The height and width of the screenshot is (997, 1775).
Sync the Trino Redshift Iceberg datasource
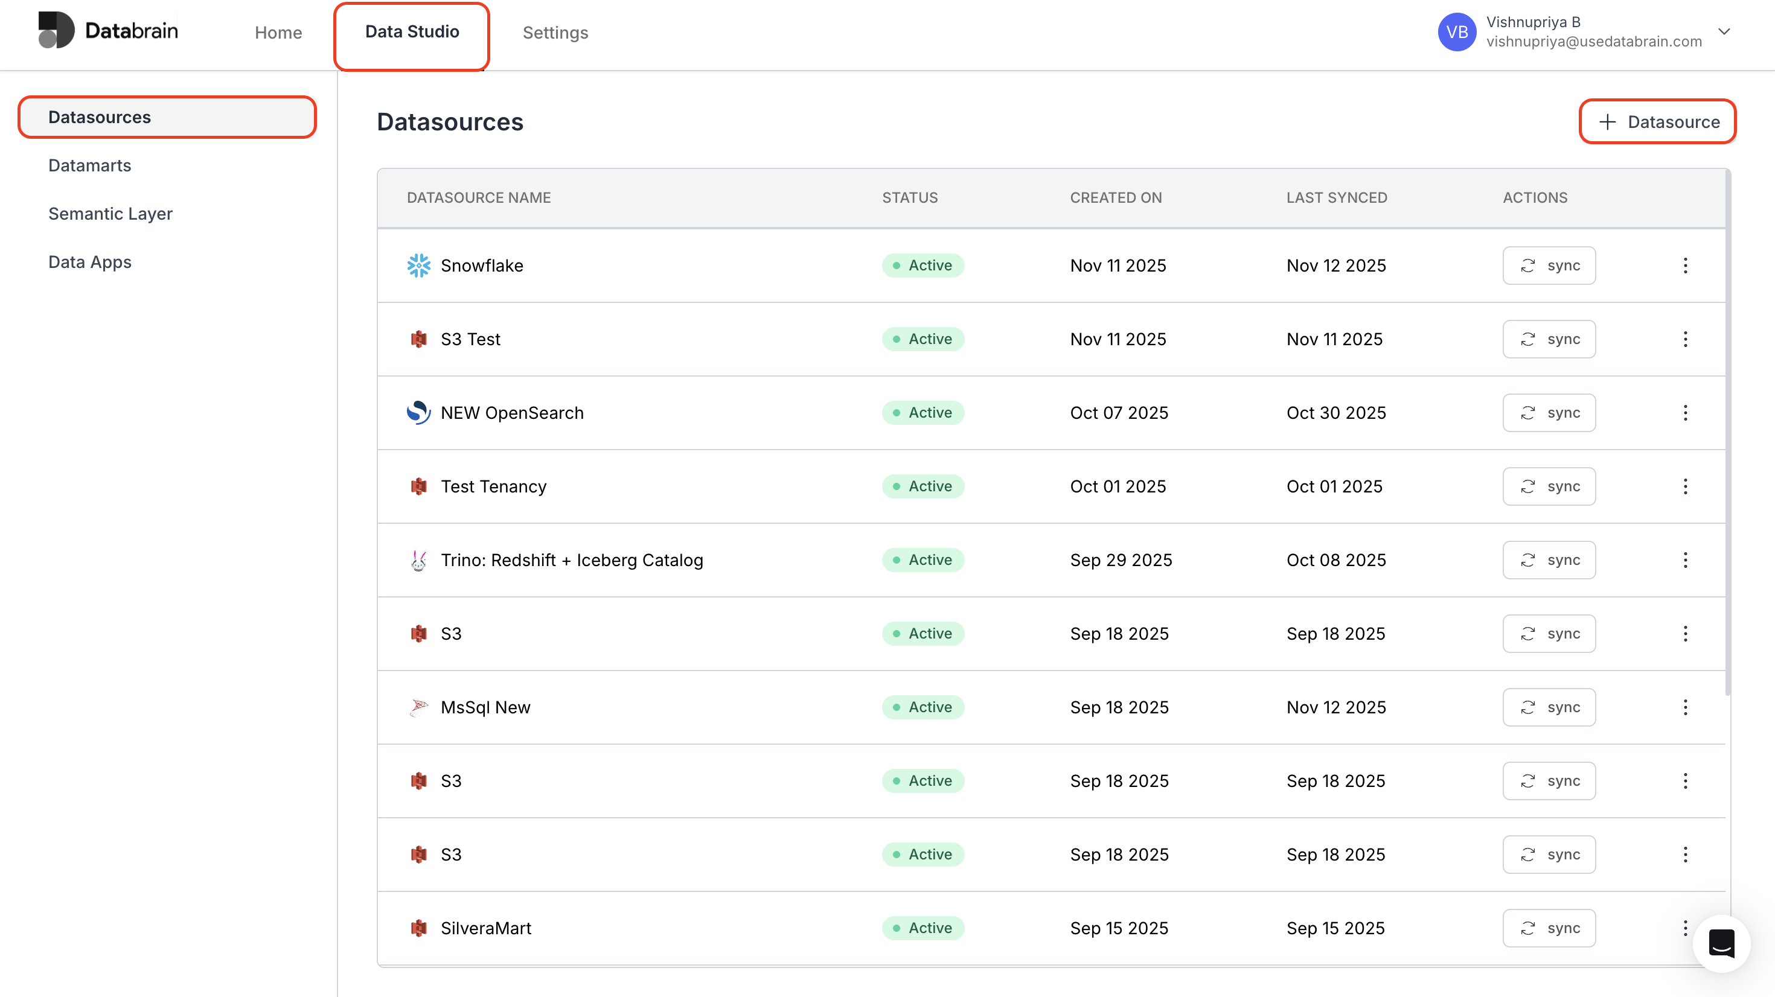point(1549,560)
